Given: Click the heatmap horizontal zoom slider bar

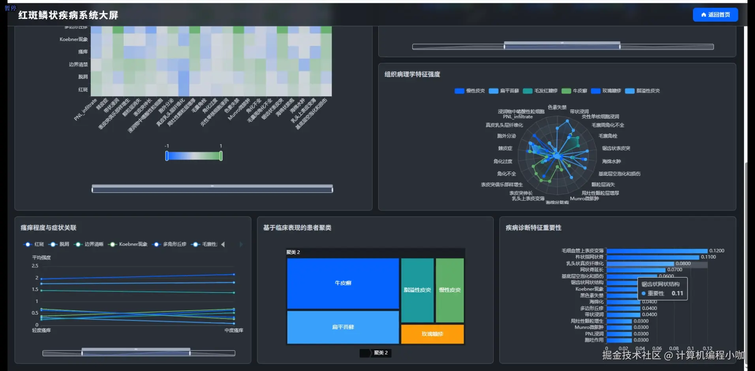Looking at the screenshot, I should click(x=212, y=189).
